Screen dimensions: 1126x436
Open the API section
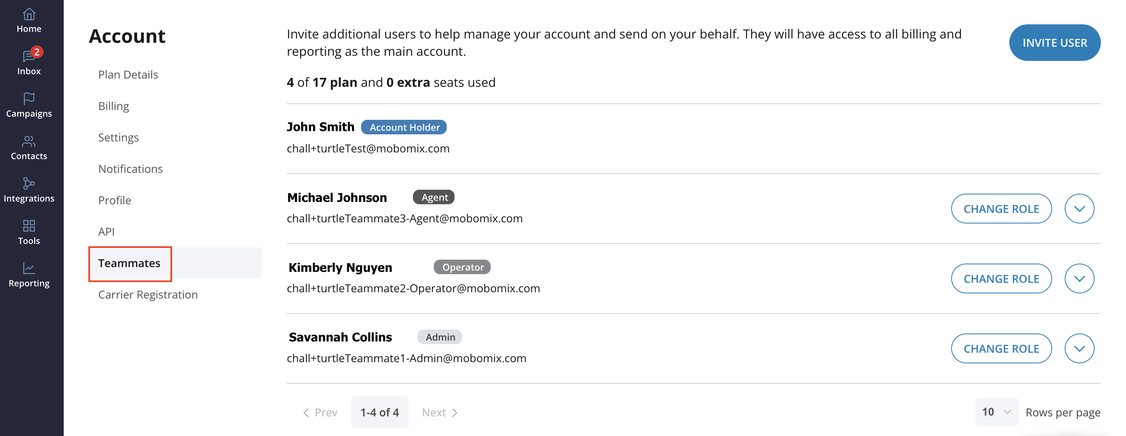pyautogui.click(x=106, y=231)
